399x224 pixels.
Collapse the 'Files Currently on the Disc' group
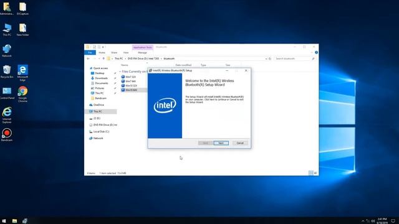[120, 72]
